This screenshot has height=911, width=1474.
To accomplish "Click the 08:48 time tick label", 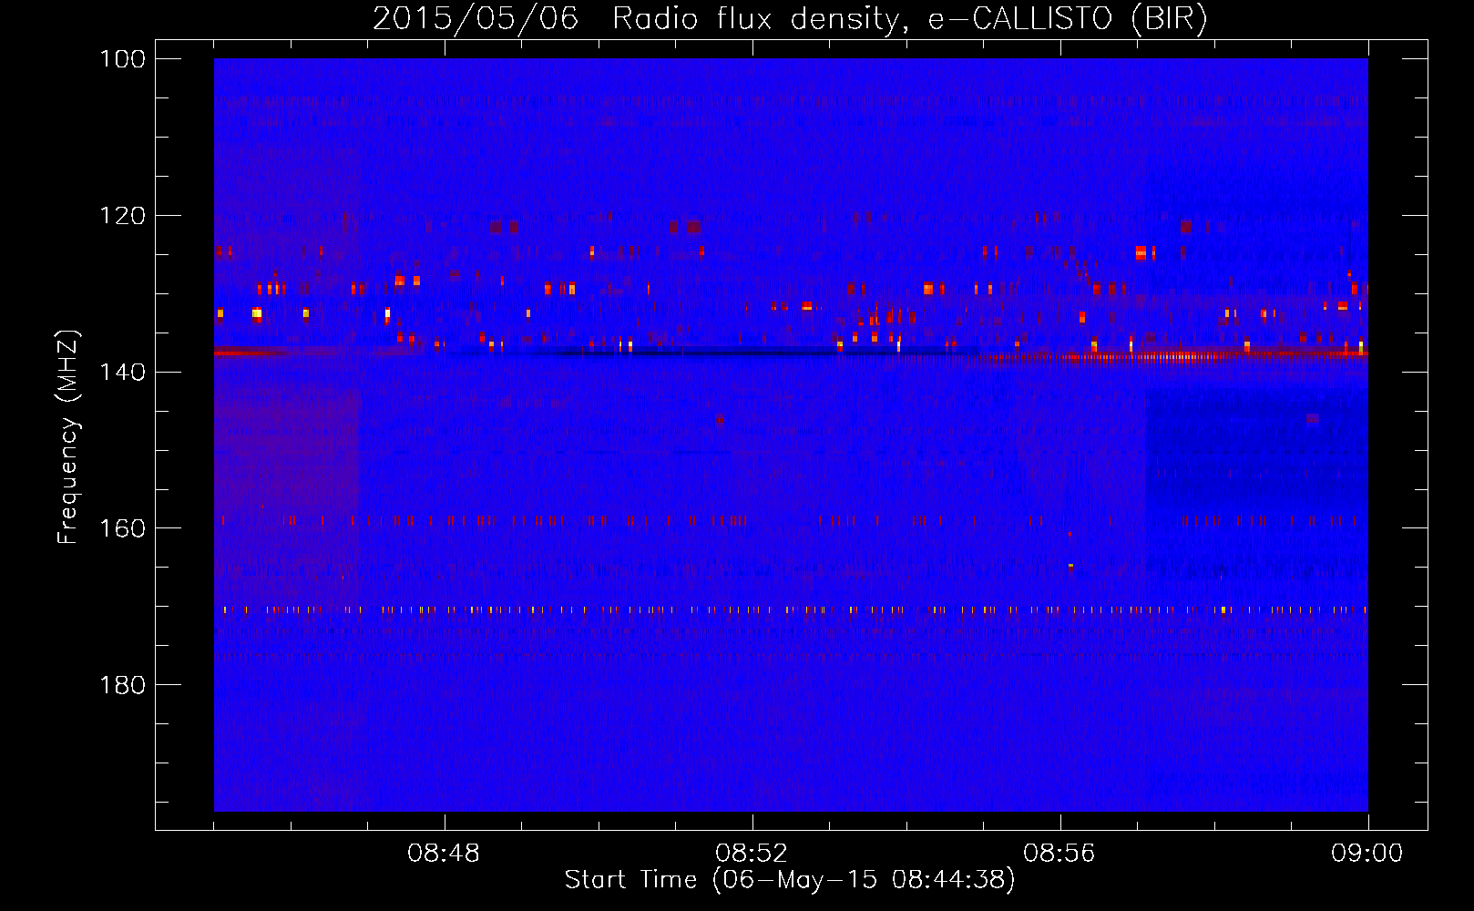I will pyautogui.click(x=444, y=854).
